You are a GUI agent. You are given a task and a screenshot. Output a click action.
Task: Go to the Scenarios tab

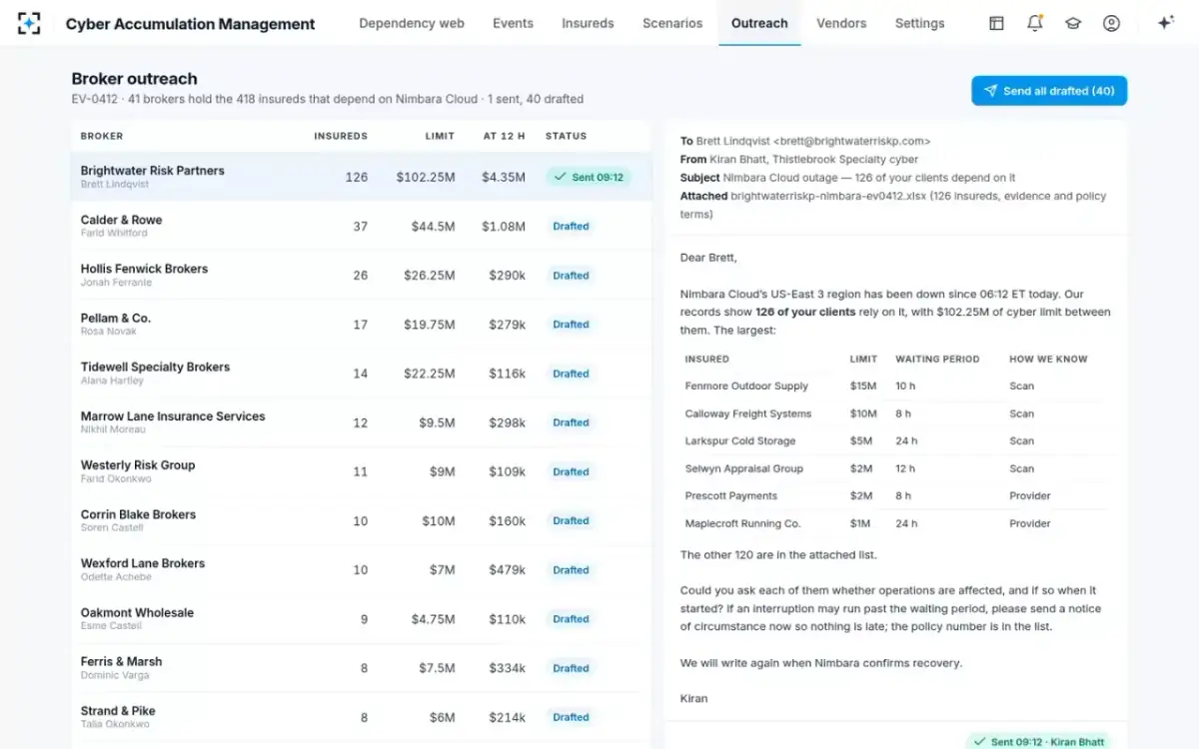tap(672, 23)
